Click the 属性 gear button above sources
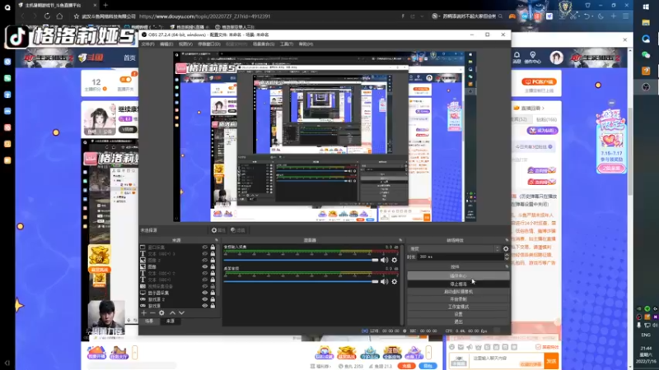The height and width of the screenshot is (370, 659). pyautogui.click(x=218, y=230)
